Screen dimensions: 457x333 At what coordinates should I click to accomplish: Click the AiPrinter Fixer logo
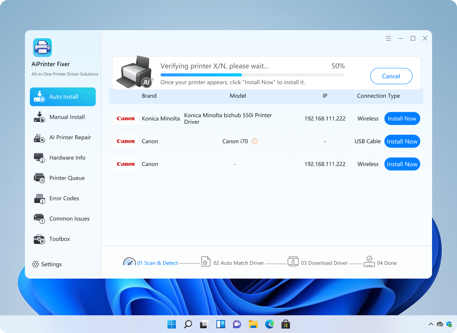pyautogui.click(x=42, y=47)
